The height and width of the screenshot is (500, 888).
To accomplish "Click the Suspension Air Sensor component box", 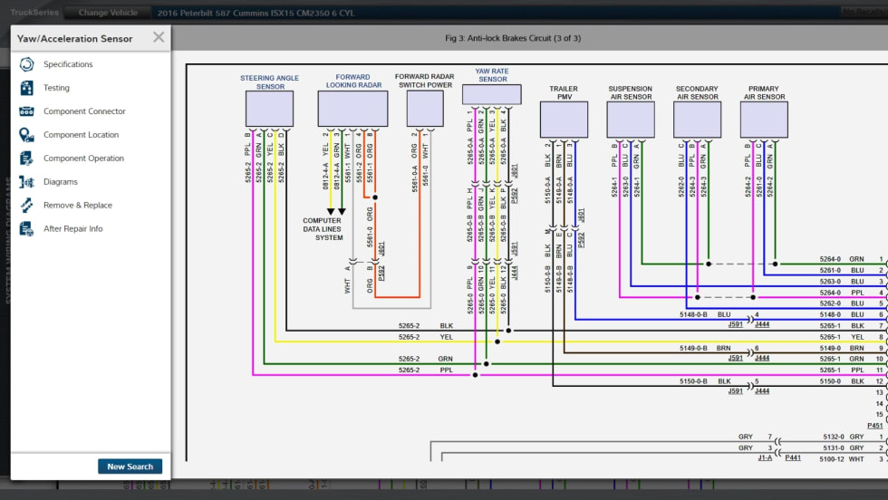I will pos(630,120).
